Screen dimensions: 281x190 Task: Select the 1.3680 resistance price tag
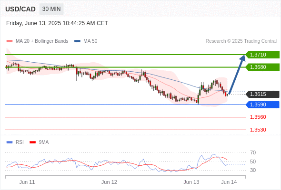(262, 67)
